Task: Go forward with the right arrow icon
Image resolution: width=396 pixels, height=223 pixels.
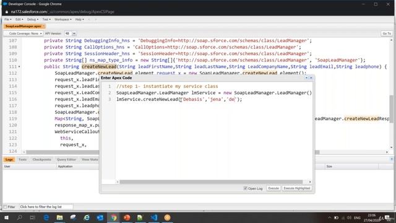Action: tap(95, 19)
